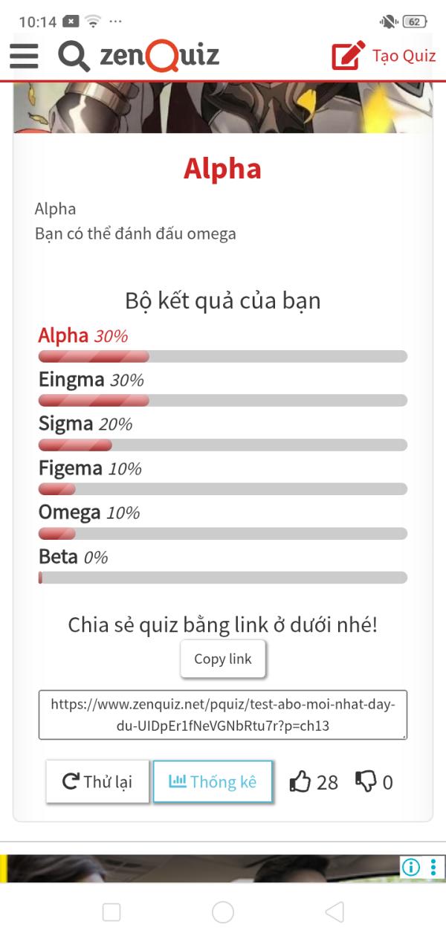
Task: Tap the Android recent apps square
Action: click(x=111, y=912)
